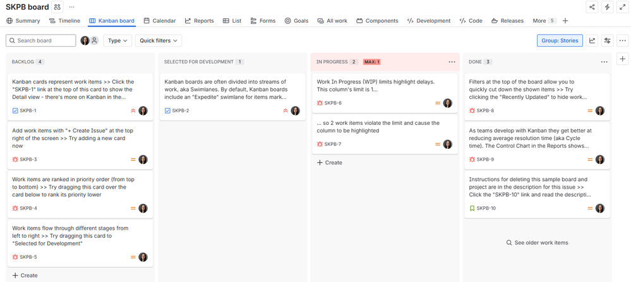The width and height of the screenshot is (631, 282).
Task: Click the Search board input field
Action: tap(40, 40)
